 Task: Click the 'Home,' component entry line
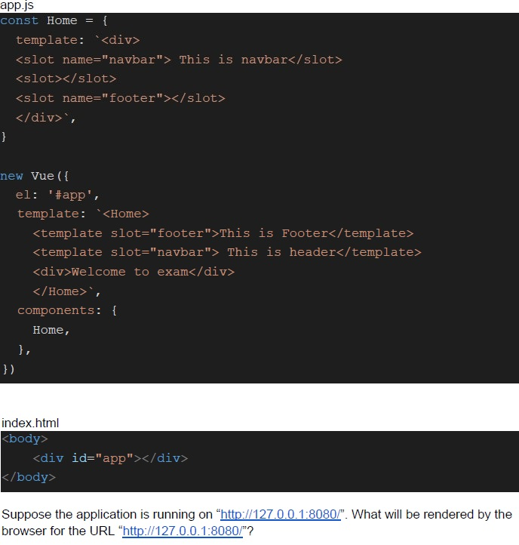tap(51, 330)
